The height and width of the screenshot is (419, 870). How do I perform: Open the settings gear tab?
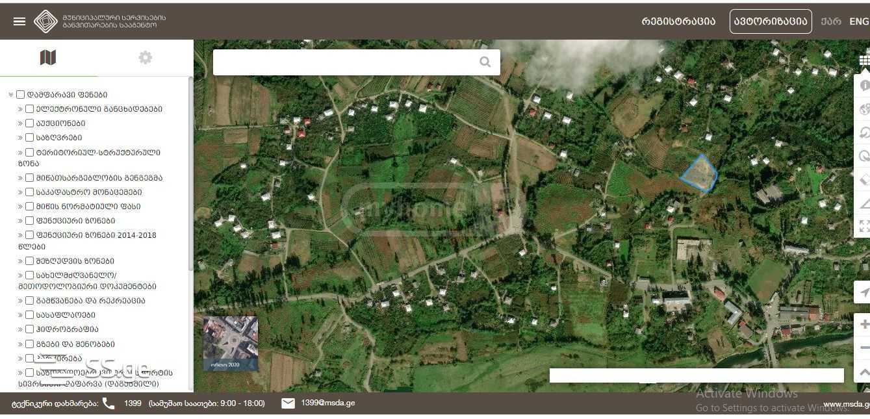click(x=145, y=58)
